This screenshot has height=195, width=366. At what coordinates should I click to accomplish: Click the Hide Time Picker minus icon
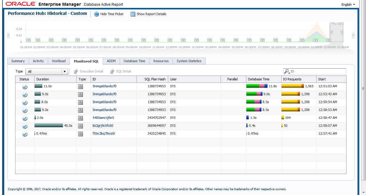(x=97, y=14)
